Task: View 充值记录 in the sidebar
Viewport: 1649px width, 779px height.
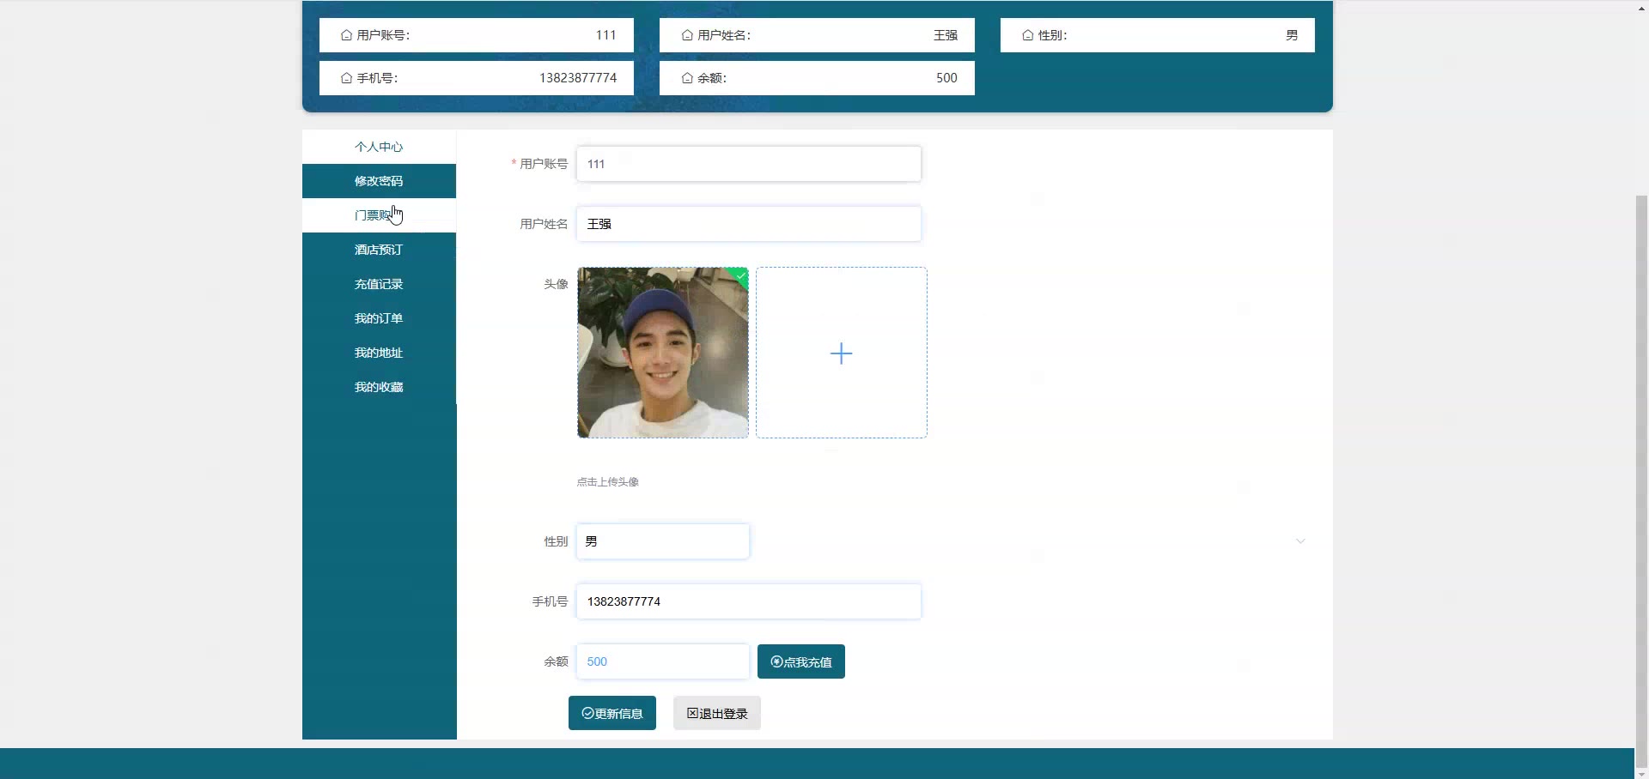Action: click(x=379, y=284)
